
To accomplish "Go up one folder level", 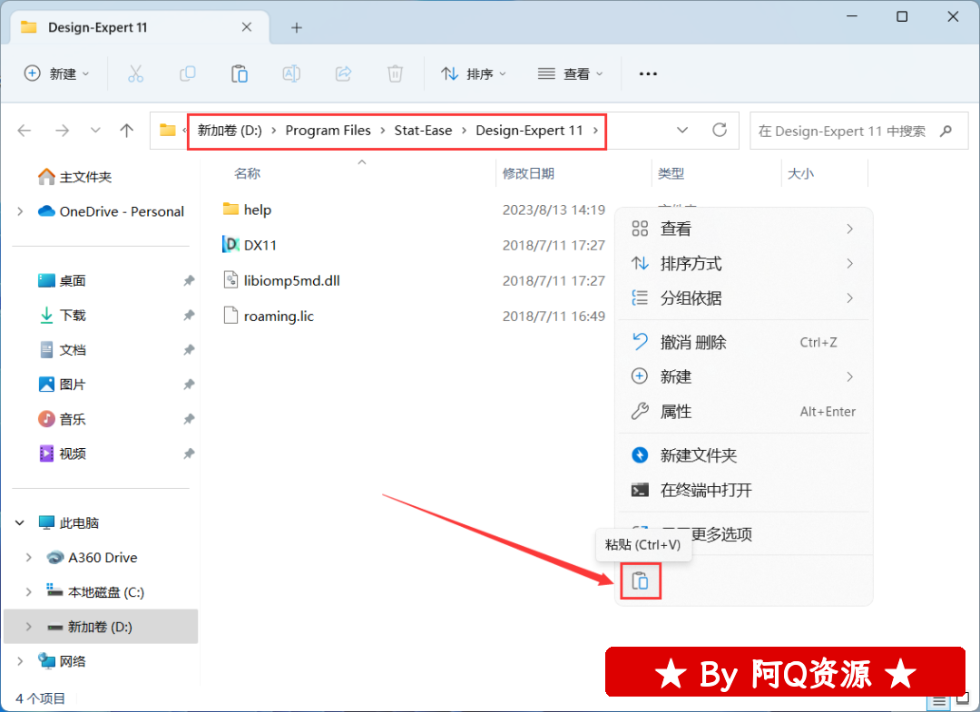I will (127, 131).
